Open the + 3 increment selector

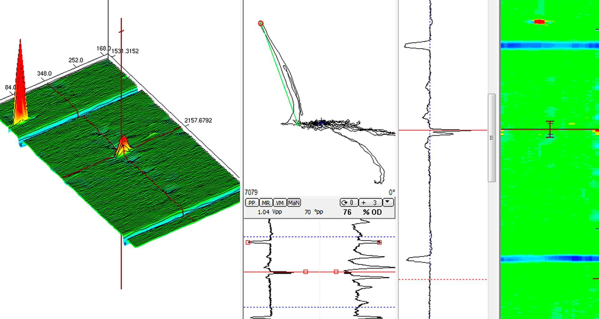point(370,202)
